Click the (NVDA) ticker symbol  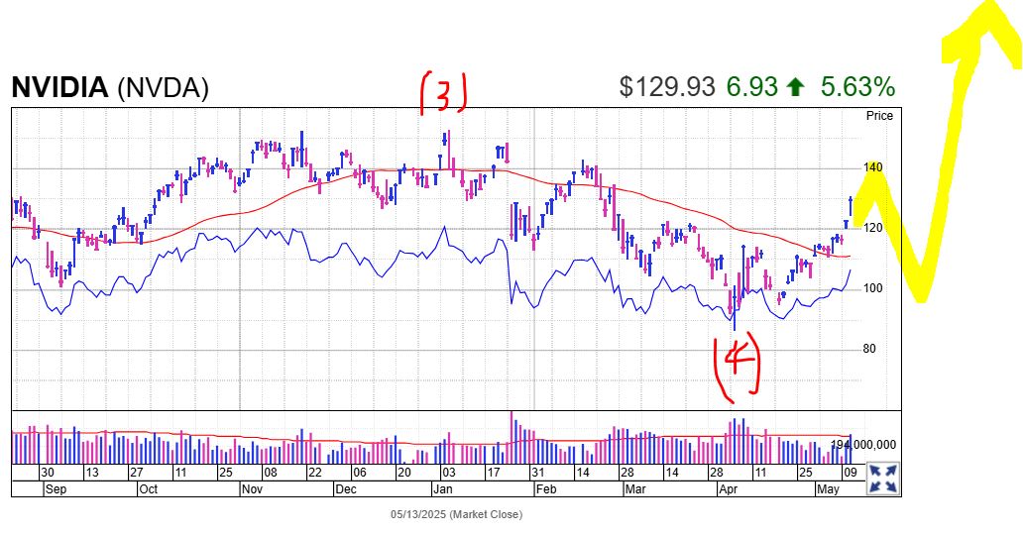(x=164, y=88)
